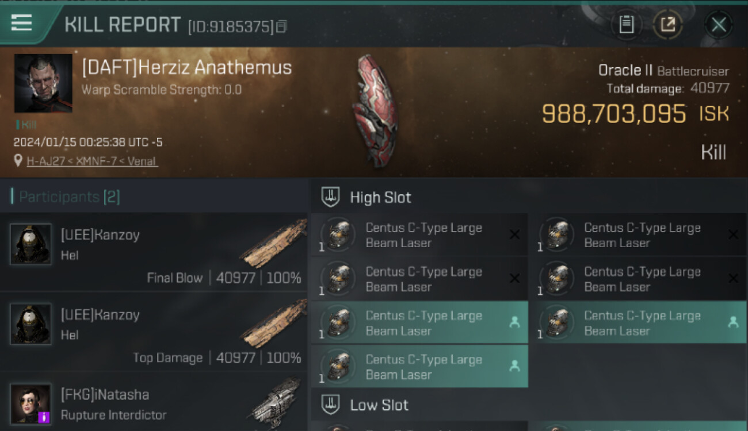Select Kanzoy Top Damage participant entry
The height and width of the screenshot is (431, 748).
point(154,332)
